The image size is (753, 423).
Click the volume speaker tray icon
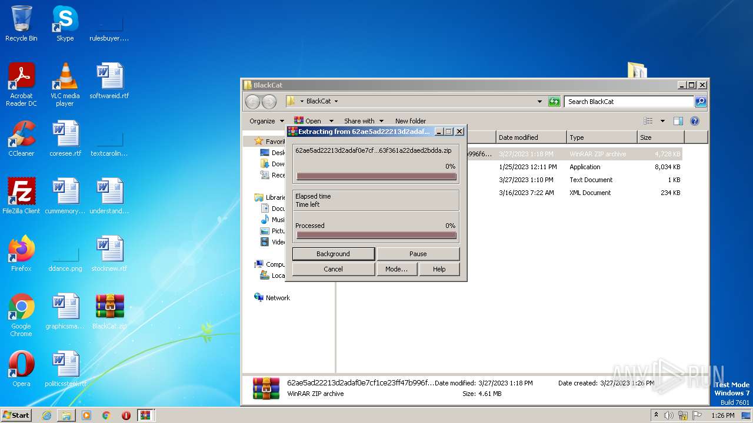click(668, 415)
